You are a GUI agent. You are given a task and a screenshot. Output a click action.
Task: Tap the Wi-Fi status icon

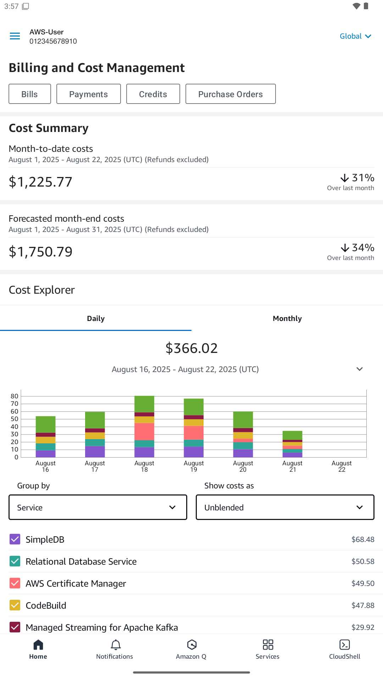[x=356, y=6]
